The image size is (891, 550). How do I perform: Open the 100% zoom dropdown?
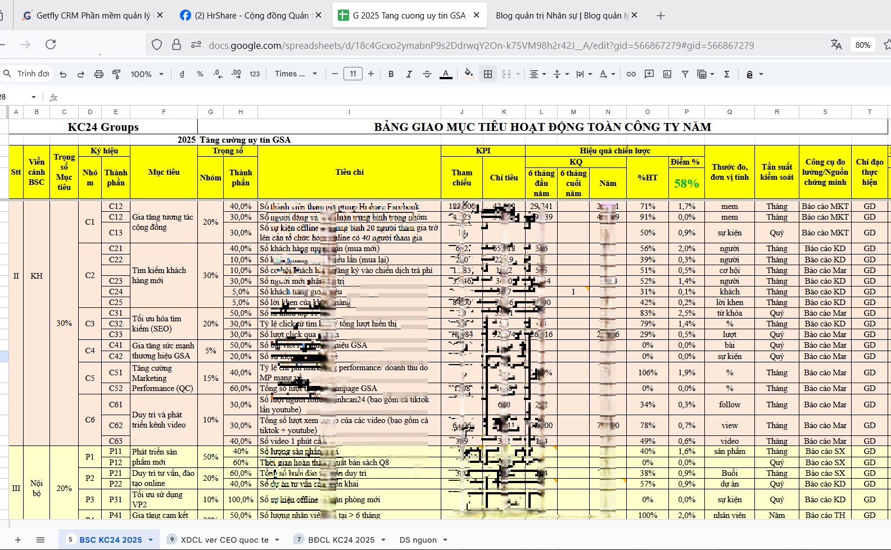[x=147, y=74]
